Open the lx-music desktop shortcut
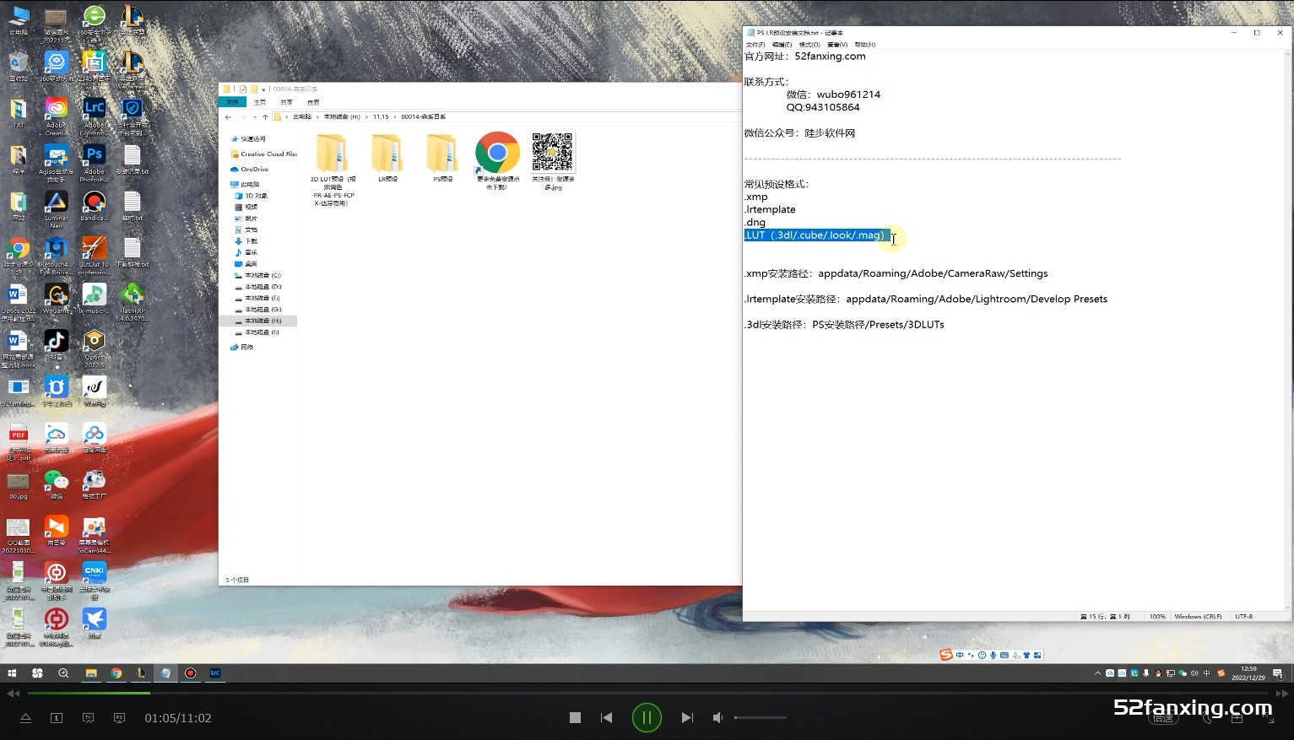Viewport: 1294px width, 740px height. (x=94, y=299)
